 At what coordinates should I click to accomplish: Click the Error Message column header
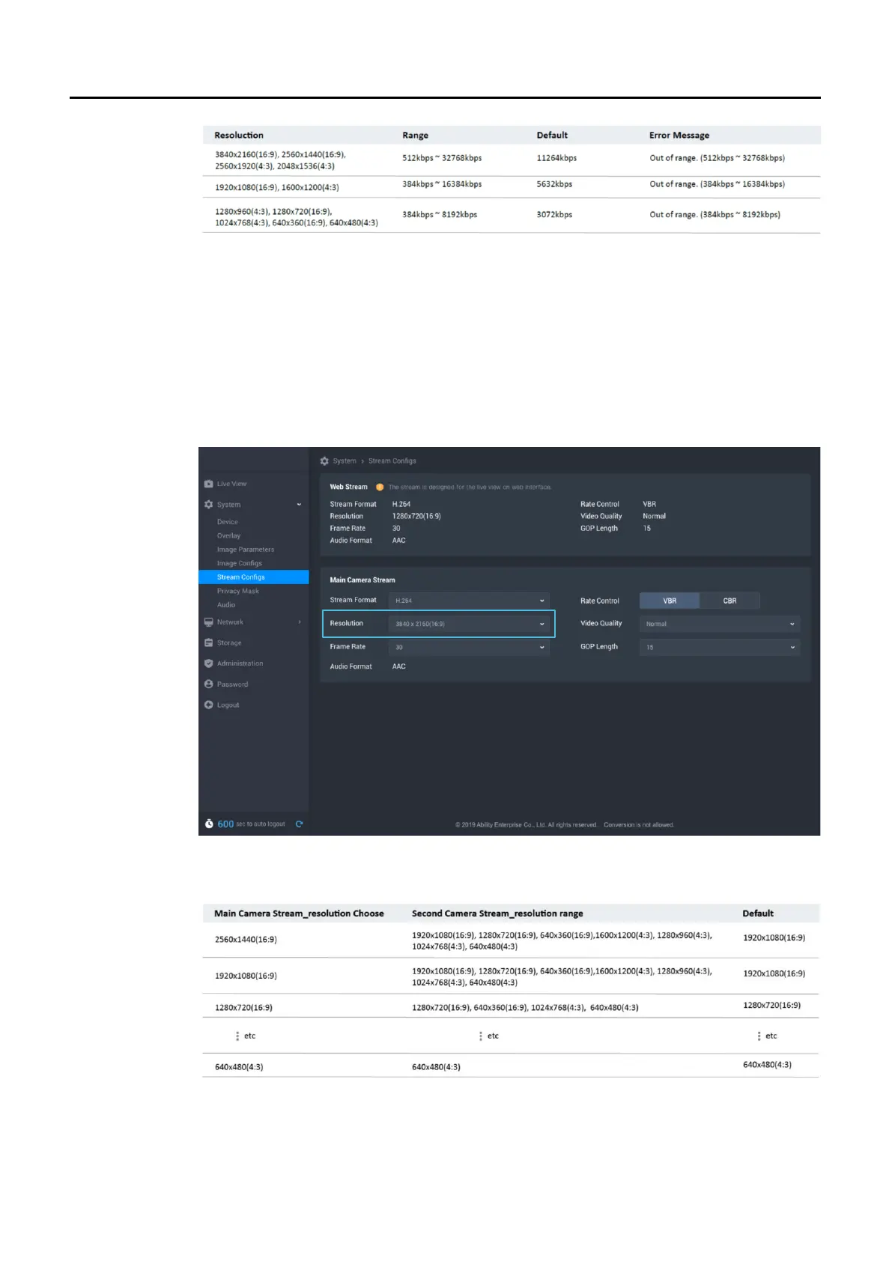point(679,136)
